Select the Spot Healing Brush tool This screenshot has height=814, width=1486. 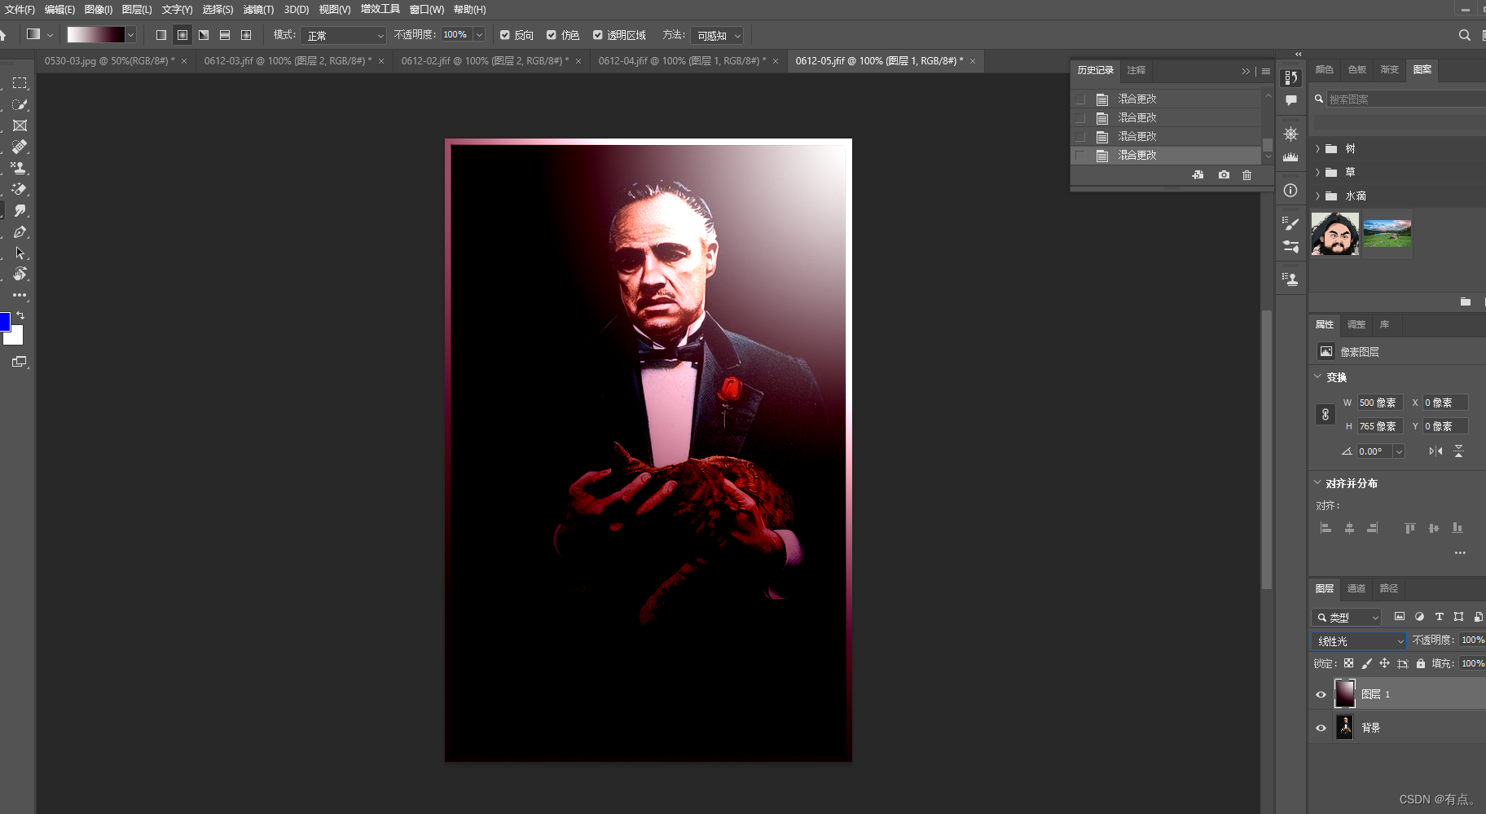point(20,147)
